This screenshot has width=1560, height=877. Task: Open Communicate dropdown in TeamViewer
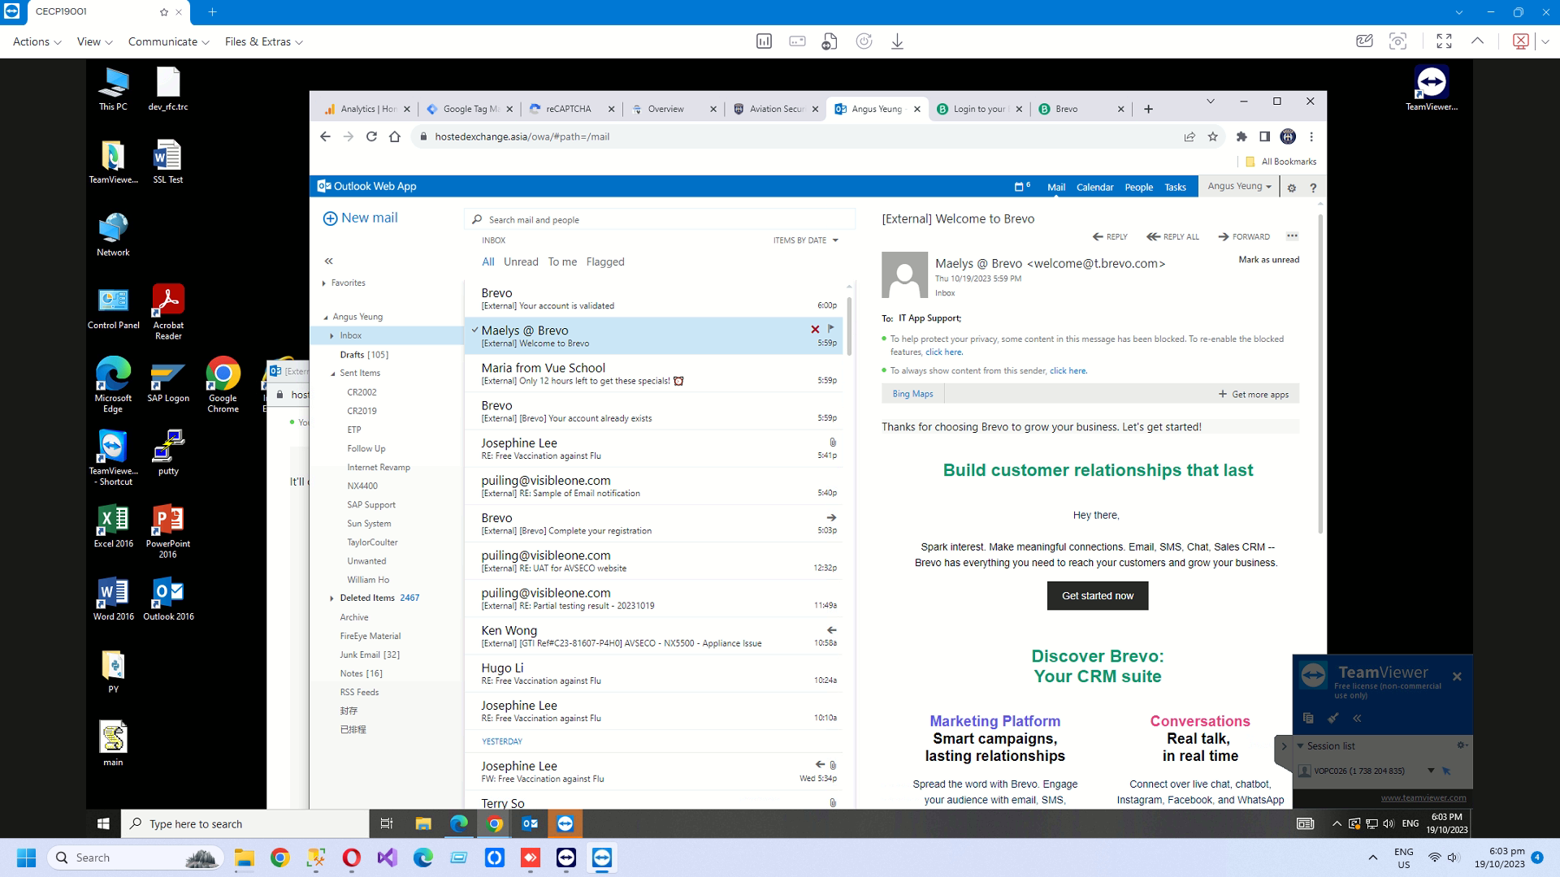pyautogui.click(x=168, y=41)
